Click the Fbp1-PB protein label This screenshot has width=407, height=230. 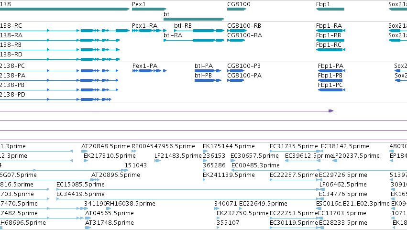[x=330, y=76]
